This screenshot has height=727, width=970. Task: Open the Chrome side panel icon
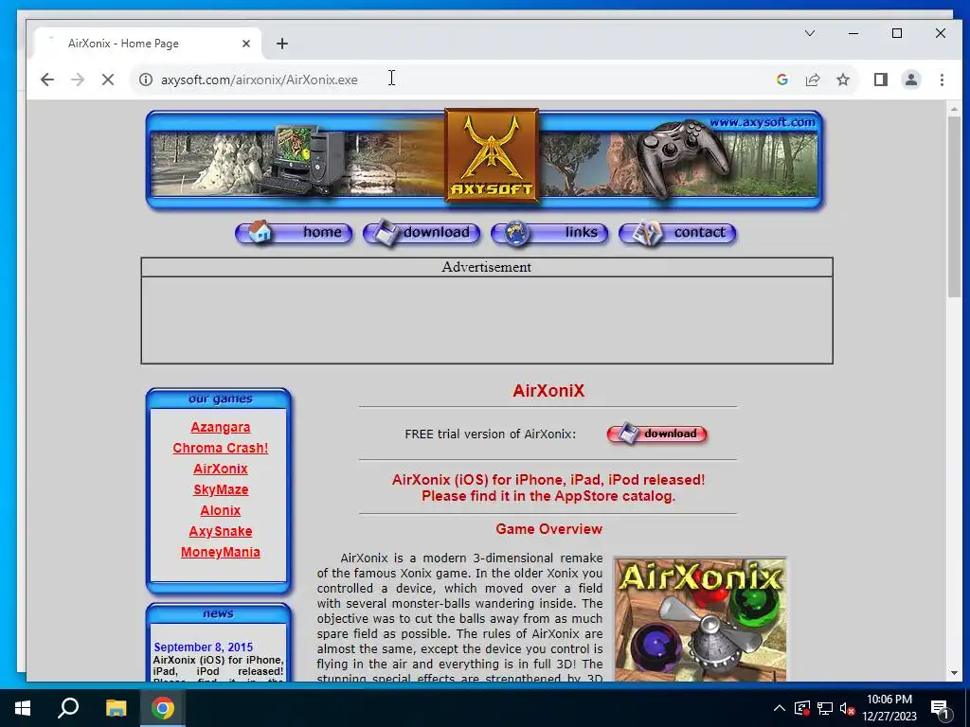pyautogui.click(x=880, y=80)
